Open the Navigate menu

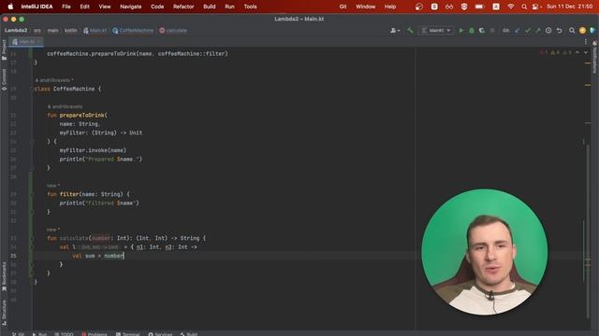(131, 7)
